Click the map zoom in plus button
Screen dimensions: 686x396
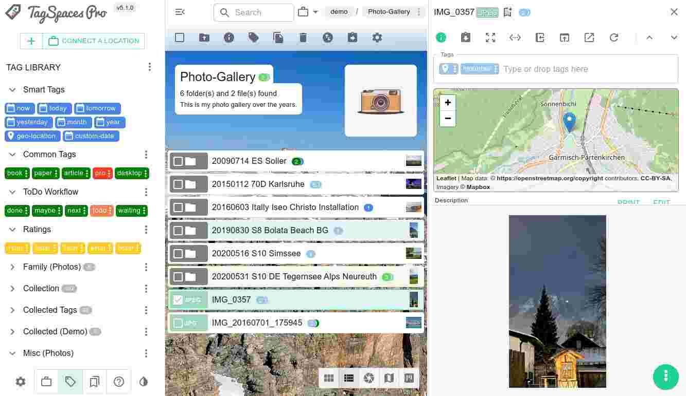pyautogui.click(x=448, y=103)
